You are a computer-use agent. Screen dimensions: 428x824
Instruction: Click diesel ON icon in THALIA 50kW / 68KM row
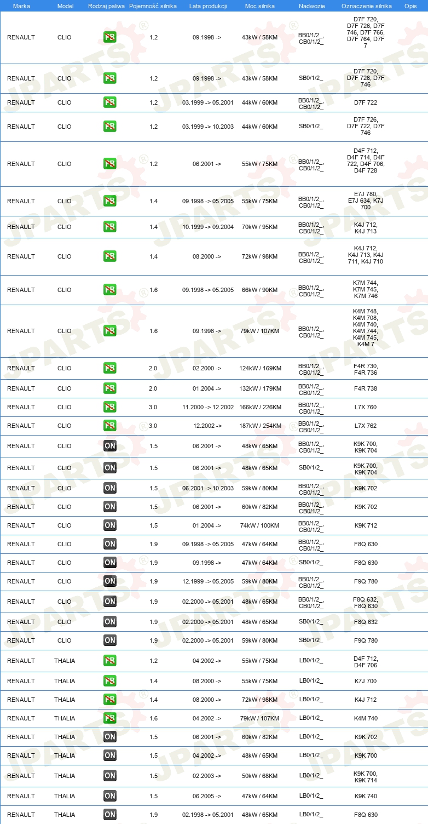[110, 776]
